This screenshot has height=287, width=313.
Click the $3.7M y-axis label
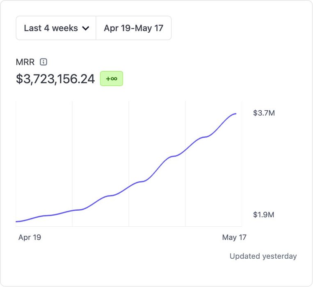coord(264,113)
